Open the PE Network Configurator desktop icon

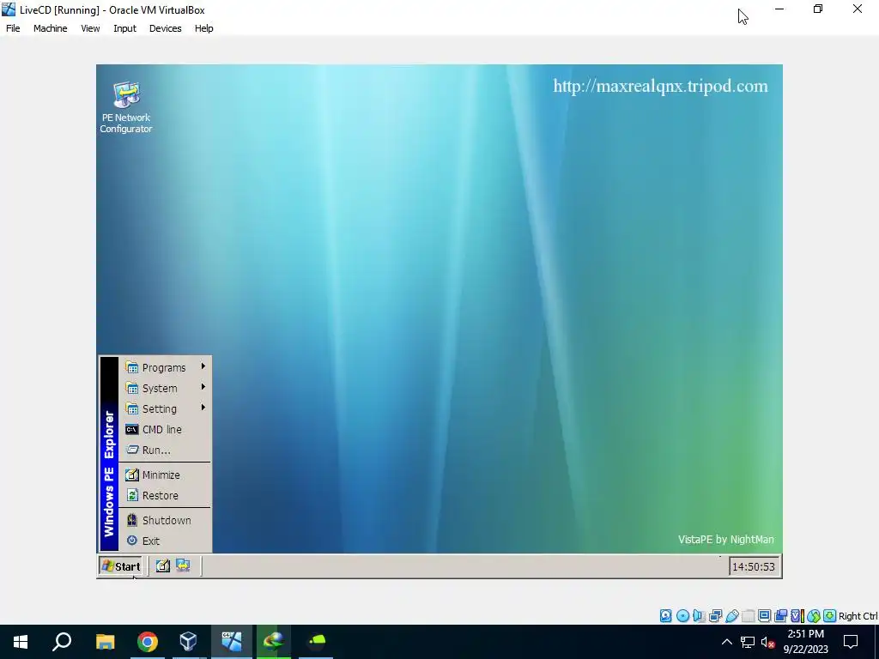[x=126, y=107]
